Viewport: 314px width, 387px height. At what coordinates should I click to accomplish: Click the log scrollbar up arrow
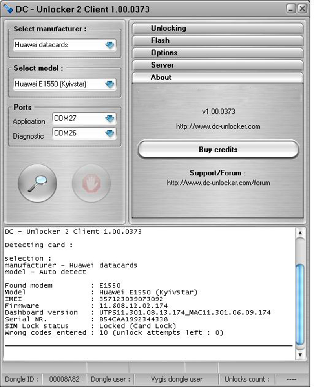300,233
